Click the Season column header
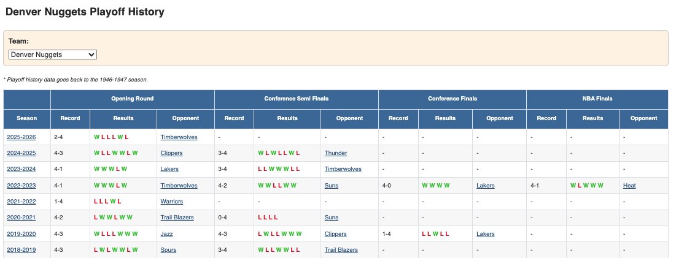Viewport: 676px width, 258px height. coord(27,118)
